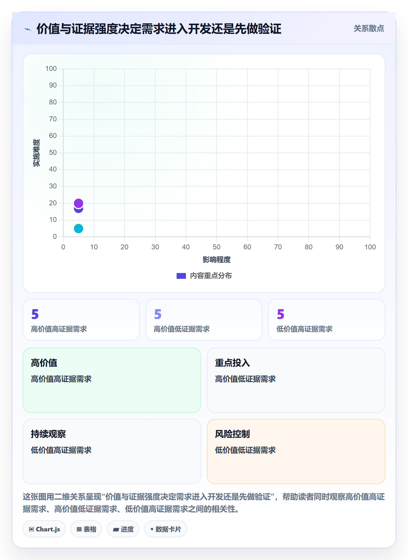408x560 pixels.
Task: Click the number 5 in 高价值低证据需求 stat card
Action: 158,314
